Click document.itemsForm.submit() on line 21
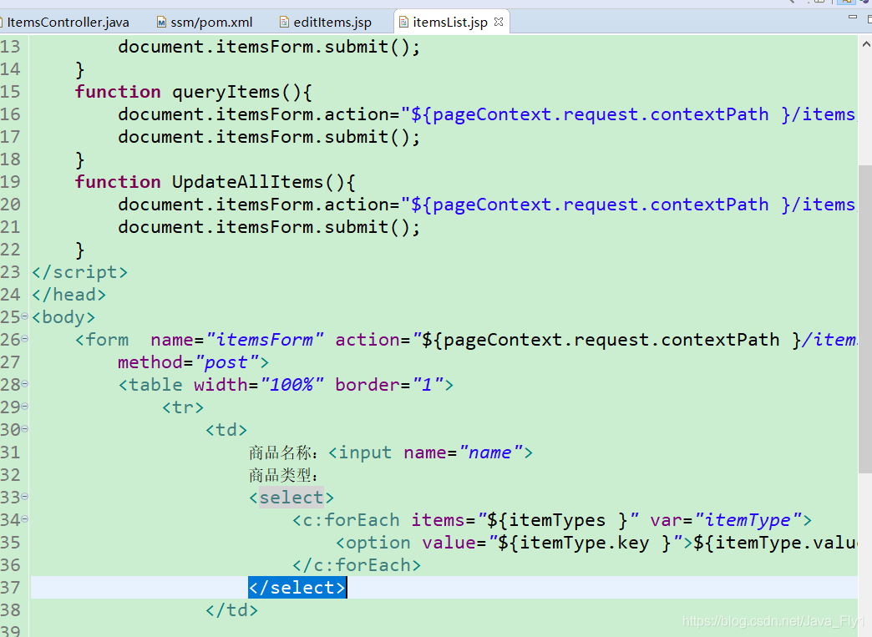Viewport: 872px width, 637px height. (x=269, y=227)
